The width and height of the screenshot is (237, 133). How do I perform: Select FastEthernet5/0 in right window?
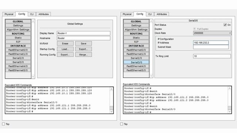pos(136,70)
